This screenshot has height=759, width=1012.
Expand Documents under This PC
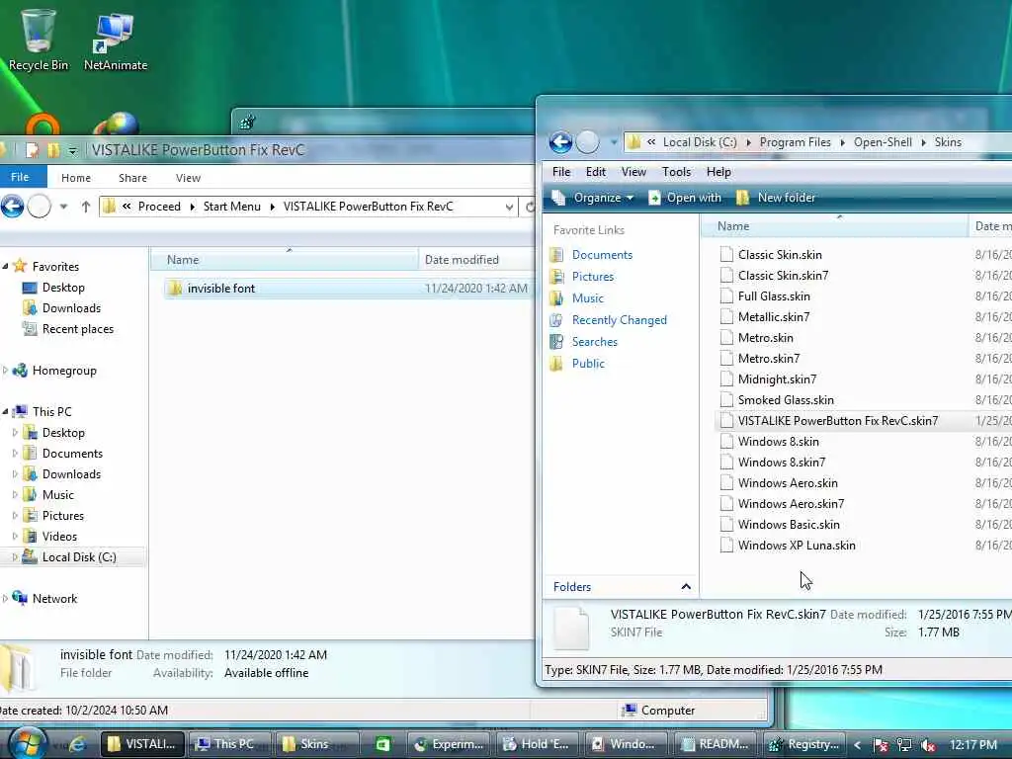pyautogui.click(x=14, y=453)
